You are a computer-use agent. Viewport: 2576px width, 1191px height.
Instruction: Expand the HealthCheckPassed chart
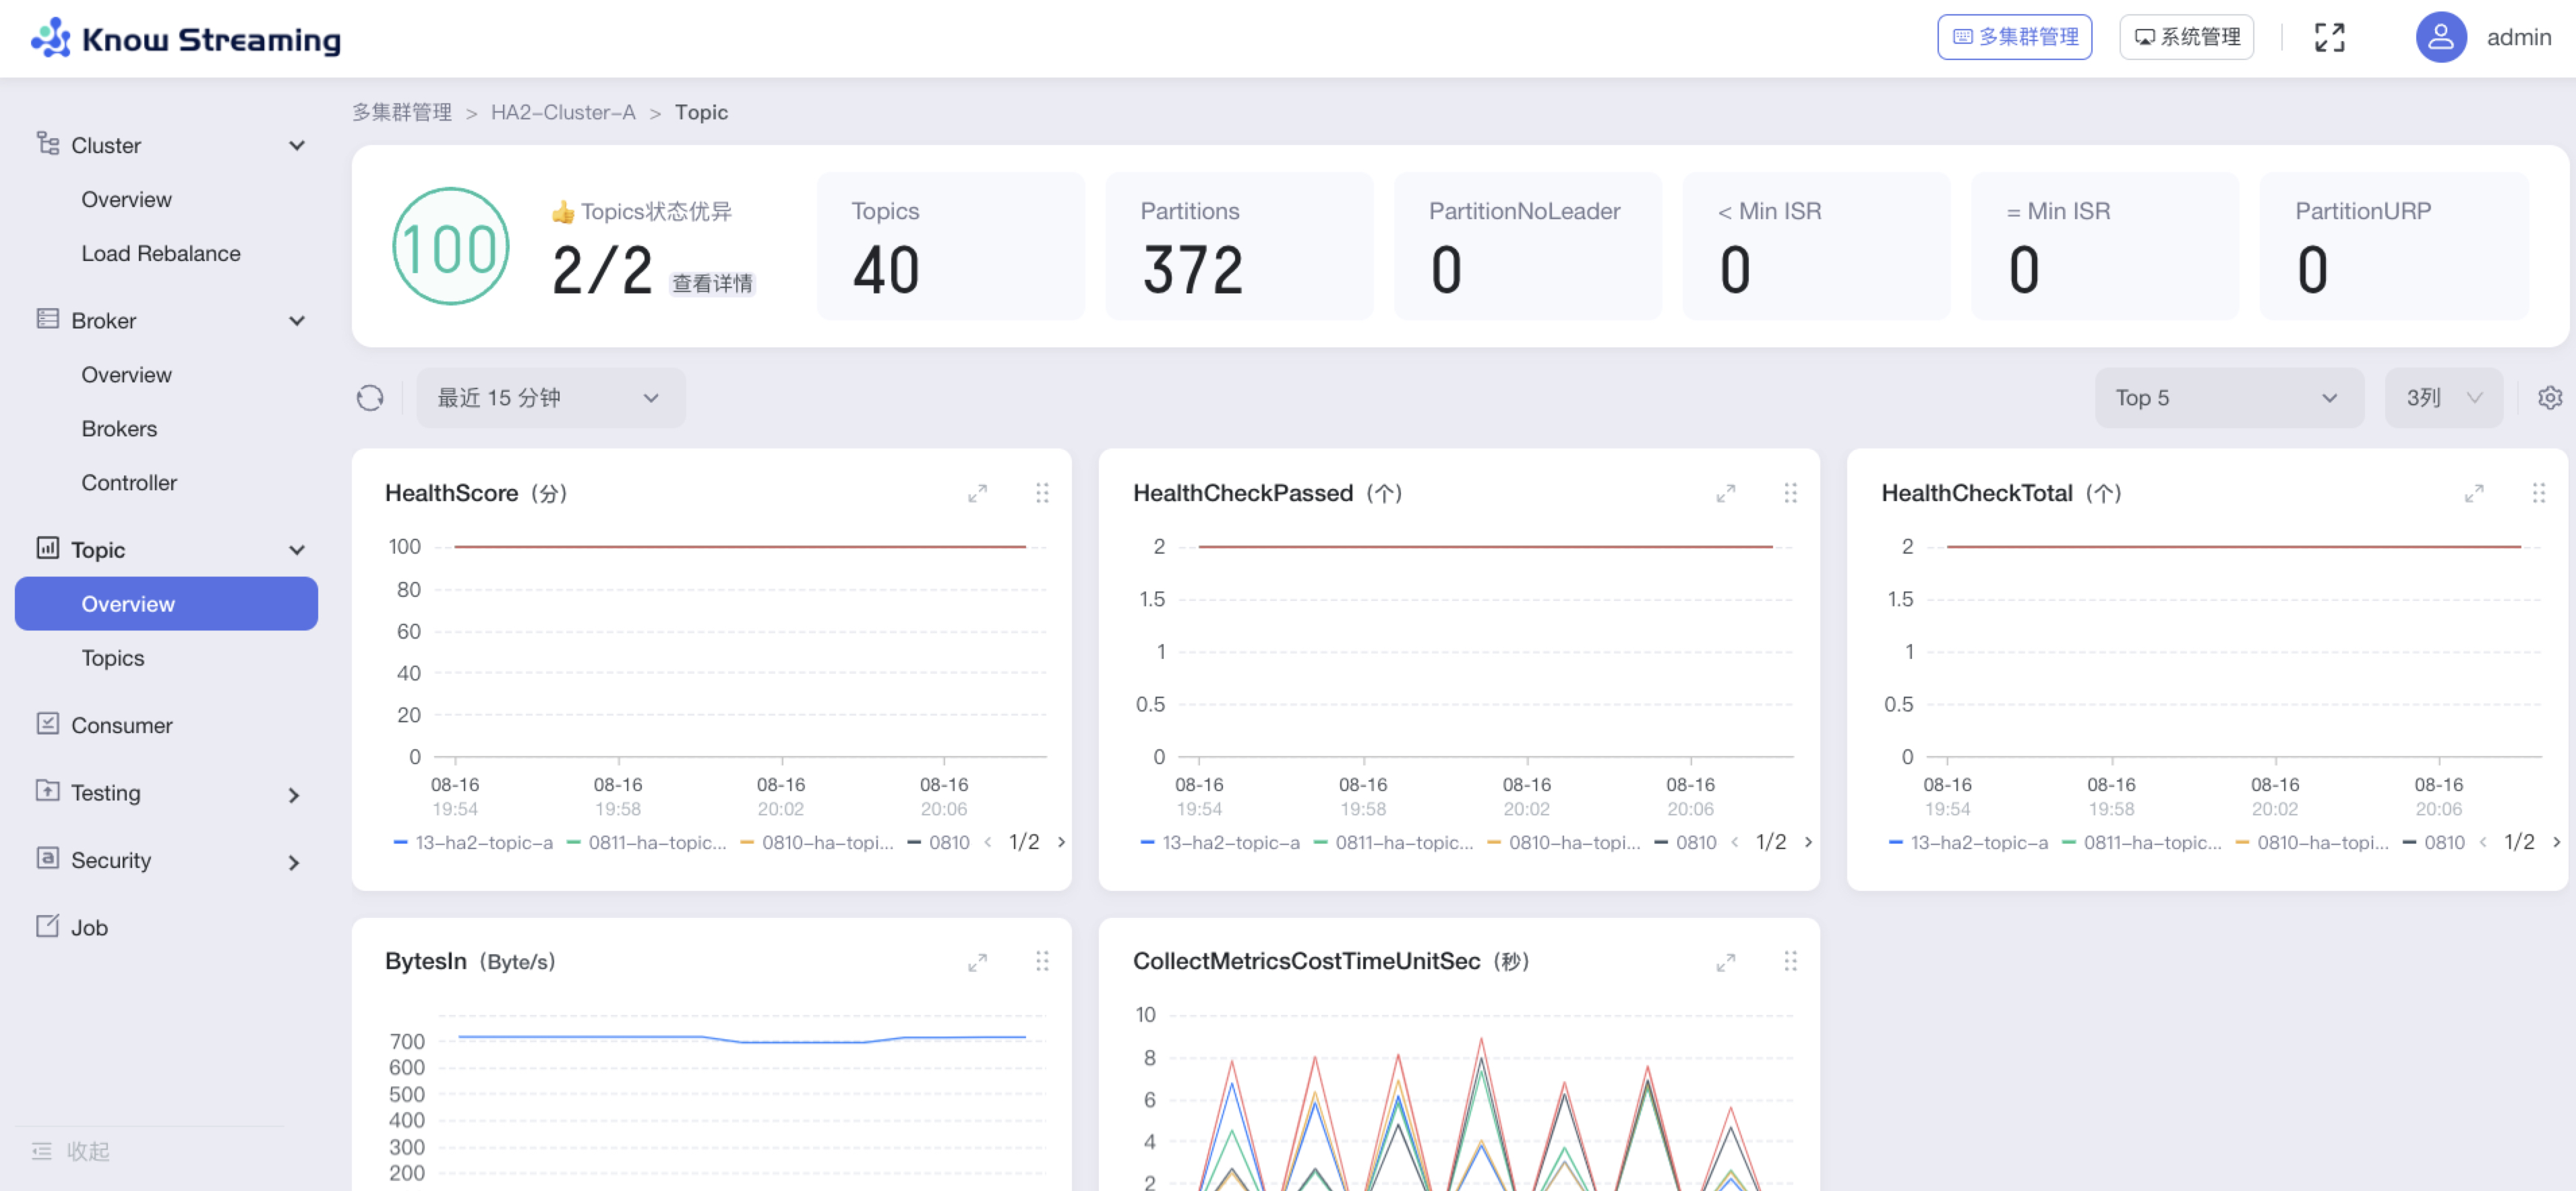(x=1725, y=493)
